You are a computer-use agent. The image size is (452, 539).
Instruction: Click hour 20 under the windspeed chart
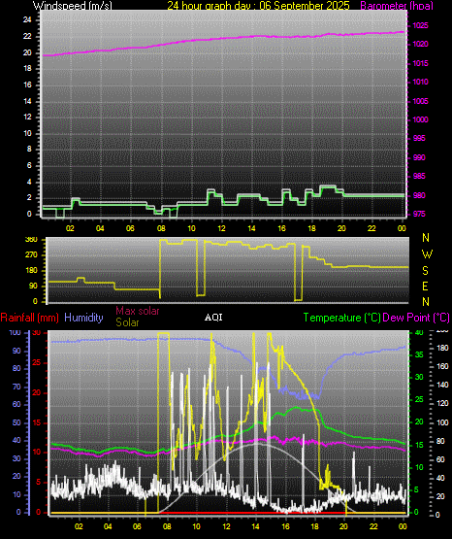[341, 228]
